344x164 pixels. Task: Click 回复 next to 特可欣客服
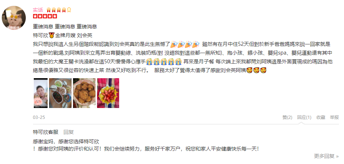69,132
